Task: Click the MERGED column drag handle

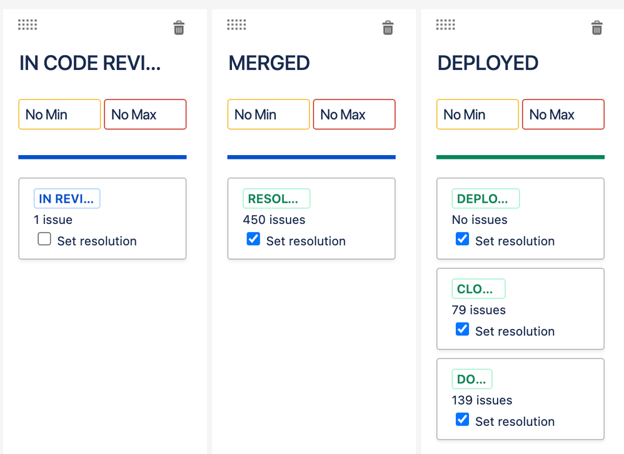Action: [x=236, y=24]
